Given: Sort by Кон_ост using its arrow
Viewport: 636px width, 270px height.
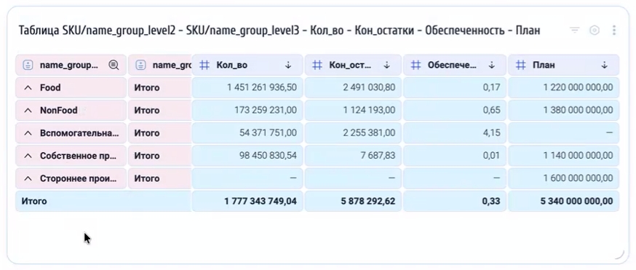Looking at the screenshot, I should 387,65.
